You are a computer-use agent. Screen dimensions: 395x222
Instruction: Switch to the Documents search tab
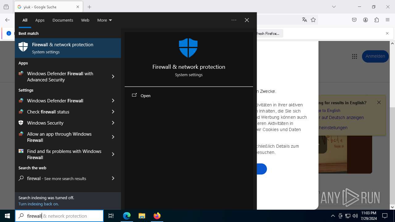coord(63,20)
